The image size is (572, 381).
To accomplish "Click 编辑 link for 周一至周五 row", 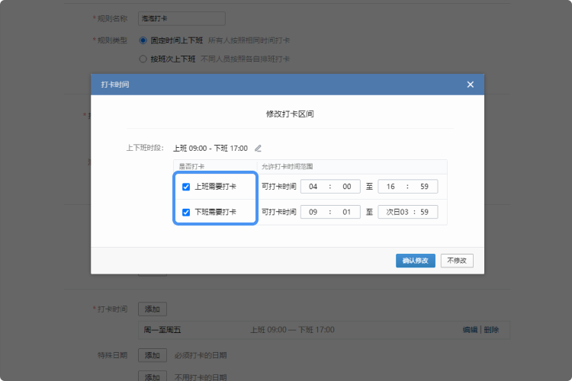I will coord(470,330).
